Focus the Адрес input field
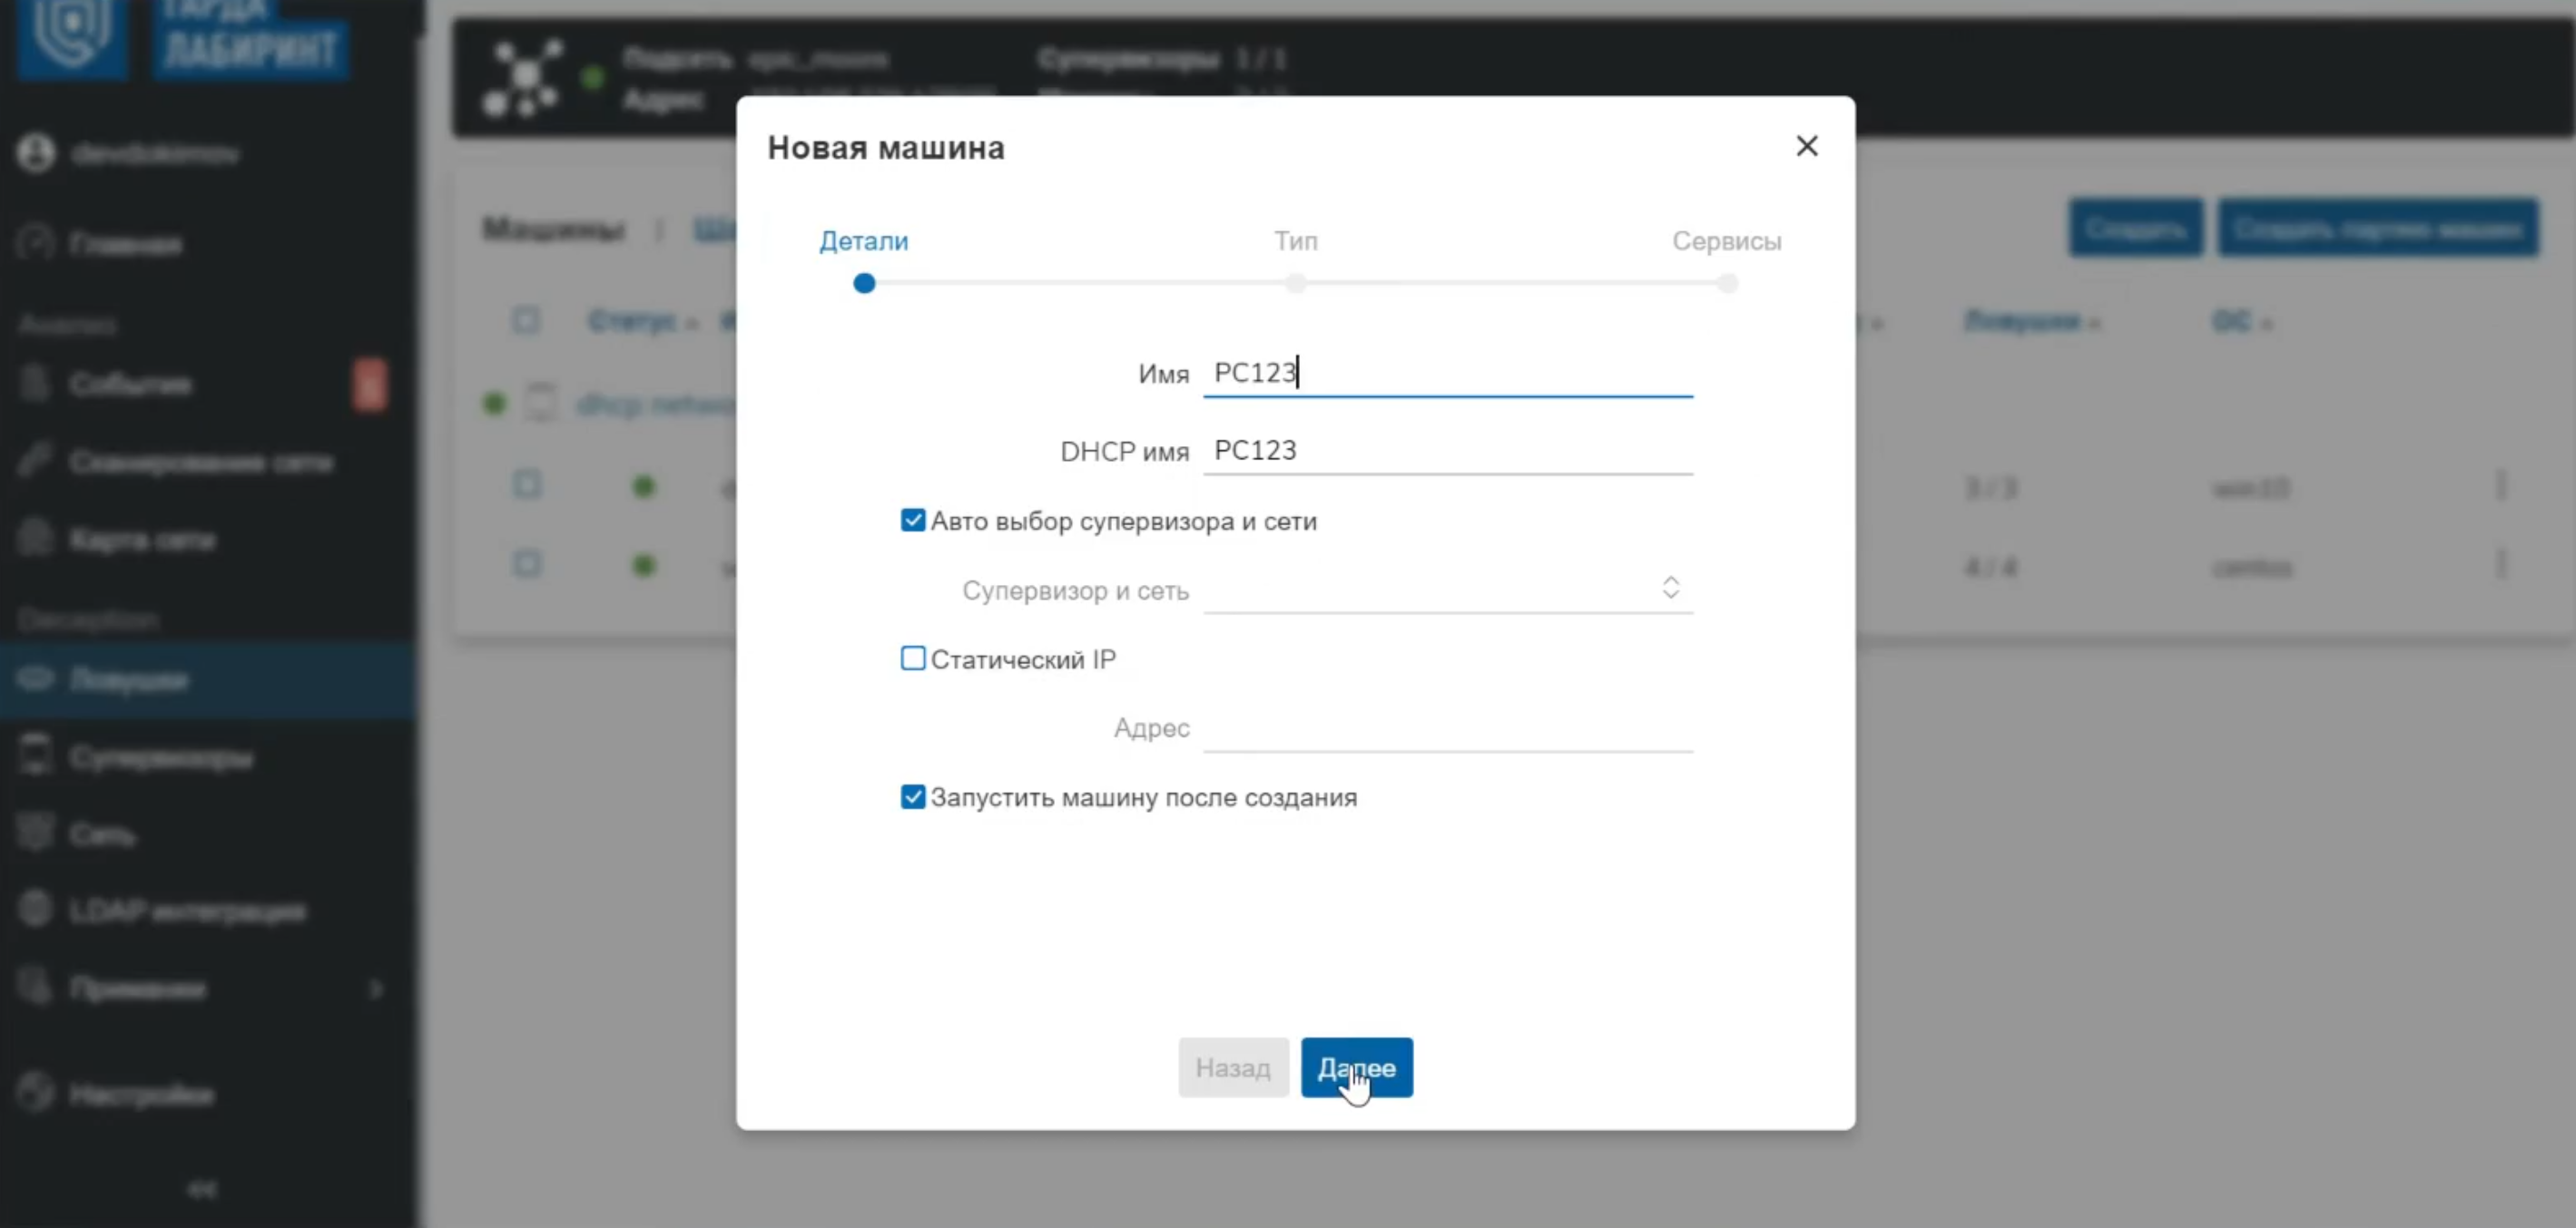The height and width of the screenshot is (1228, 2576). click(x=1447, y=727)
